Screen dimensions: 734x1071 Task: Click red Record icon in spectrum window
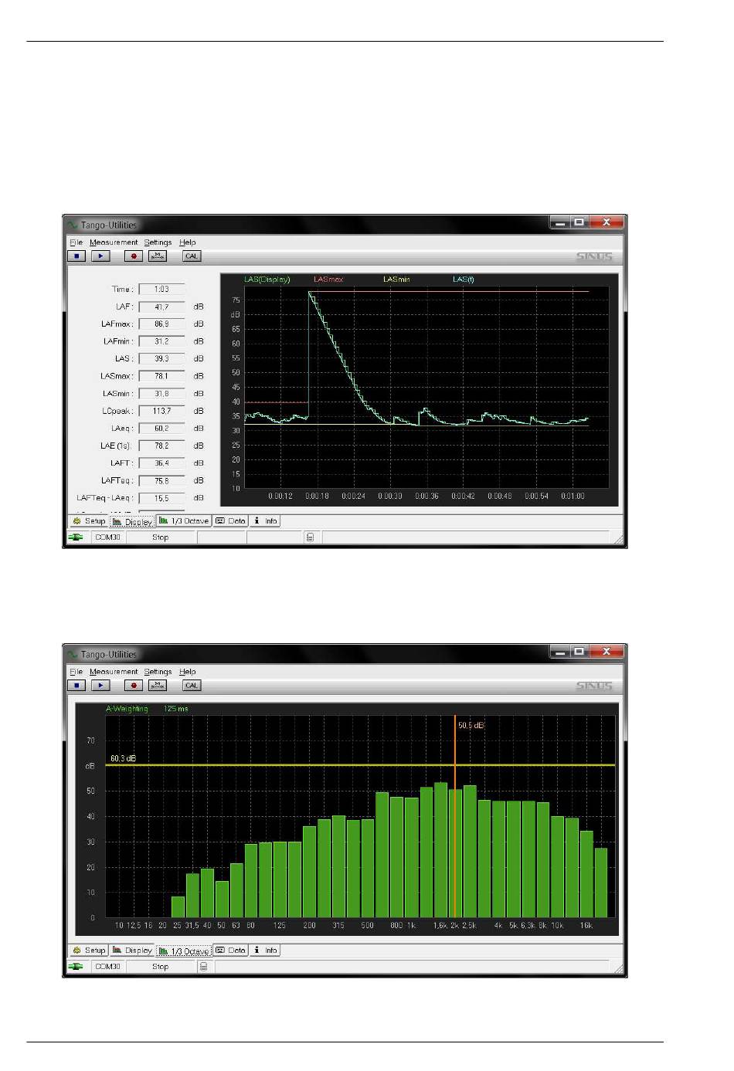click(134, 686)
